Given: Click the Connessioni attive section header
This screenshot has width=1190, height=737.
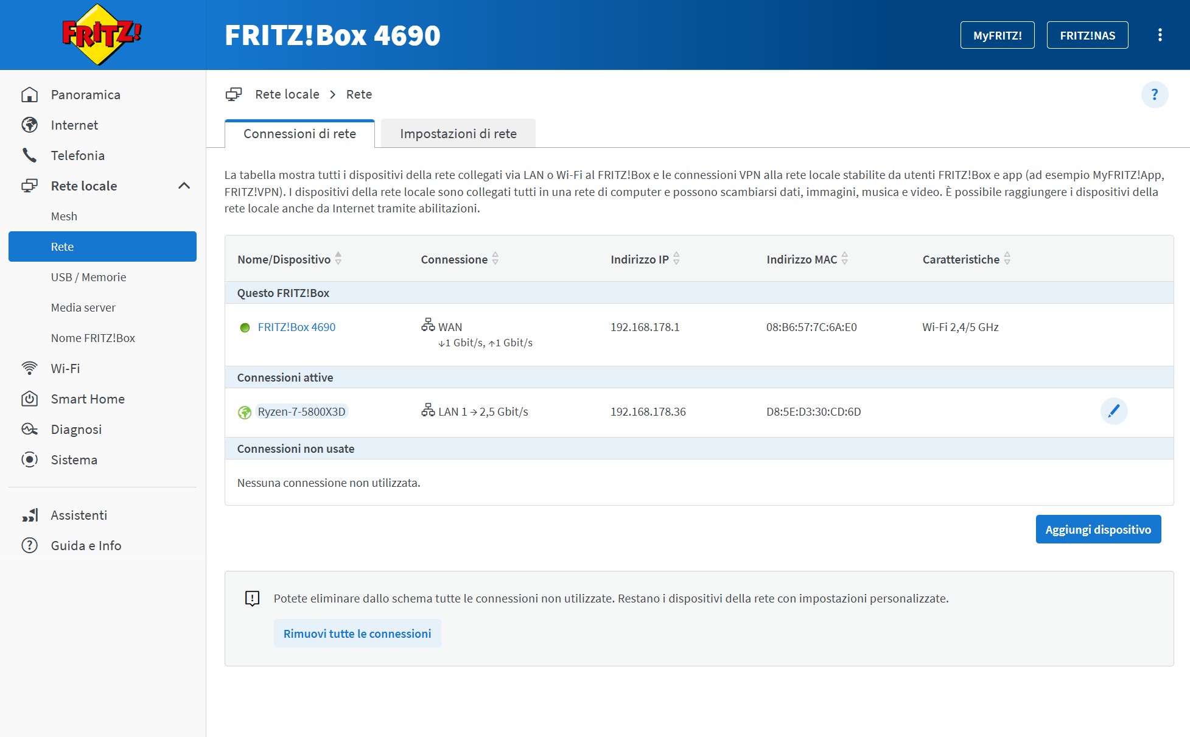Looking at the screenshot, I should point(699,377).
